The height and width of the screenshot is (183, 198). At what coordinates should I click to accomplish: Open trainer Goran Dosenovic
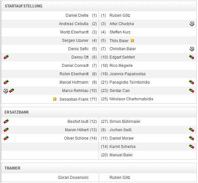[73, 178]
